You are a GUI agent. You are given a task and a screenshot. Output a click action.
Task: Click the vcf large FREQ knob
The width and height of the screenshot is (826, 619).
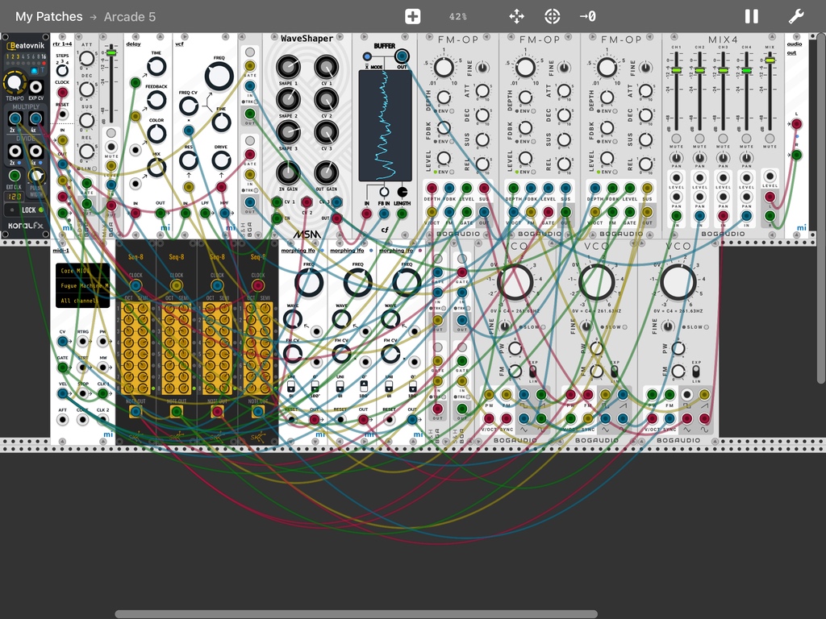tap(219, 77)
